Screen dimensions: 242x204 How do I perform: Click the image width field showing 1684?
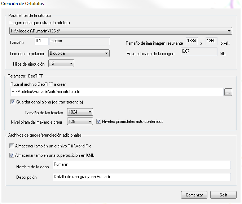(192, 41)
